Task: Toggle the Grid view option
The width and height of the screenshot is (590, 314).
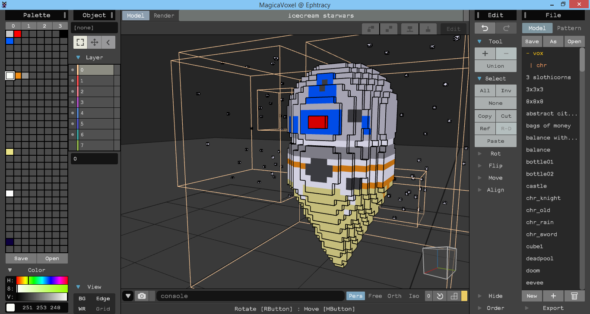Action: tap(103, 309)
